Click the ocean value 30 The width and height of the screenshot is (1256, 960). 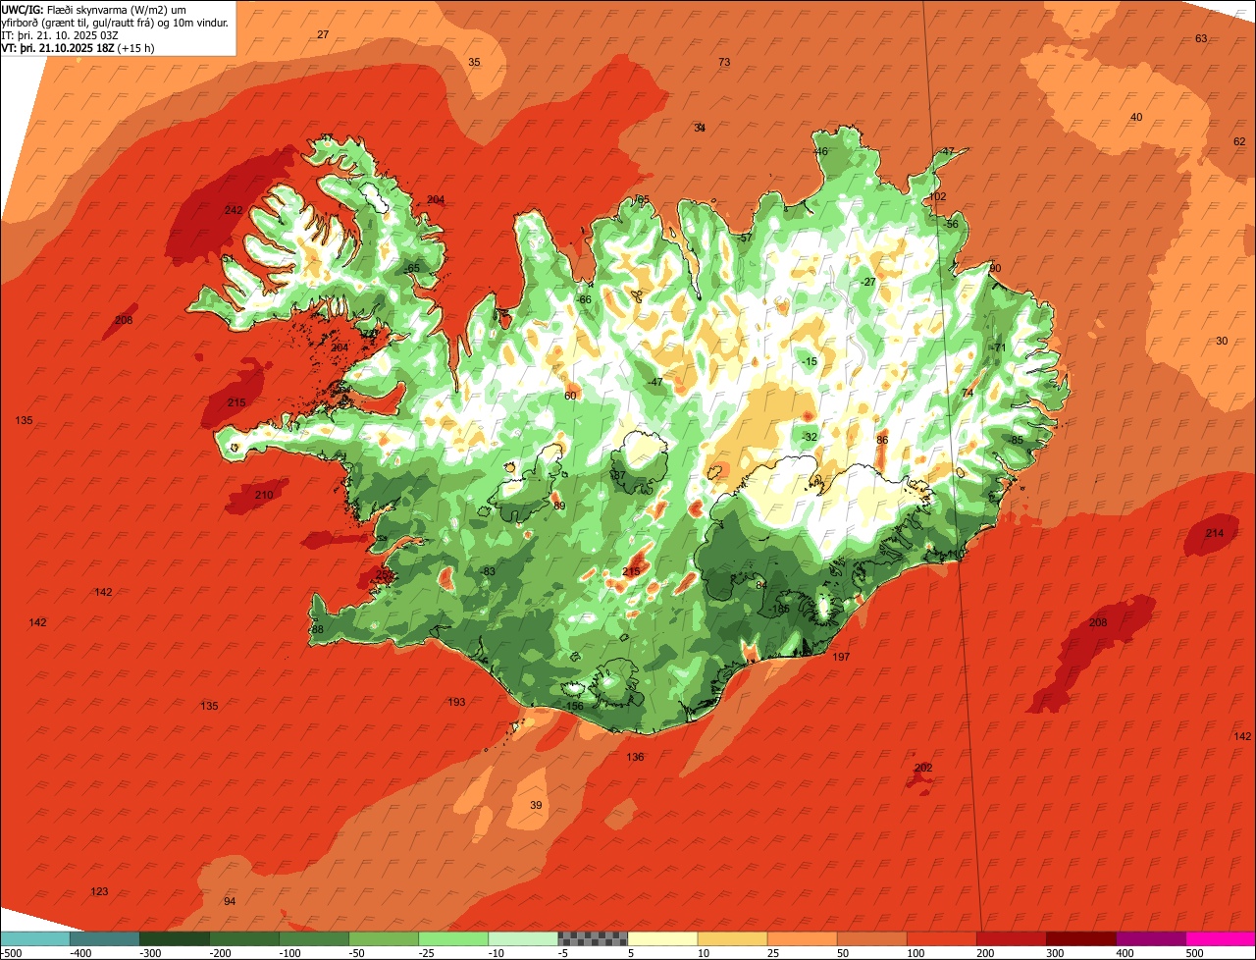[1222, 341]
